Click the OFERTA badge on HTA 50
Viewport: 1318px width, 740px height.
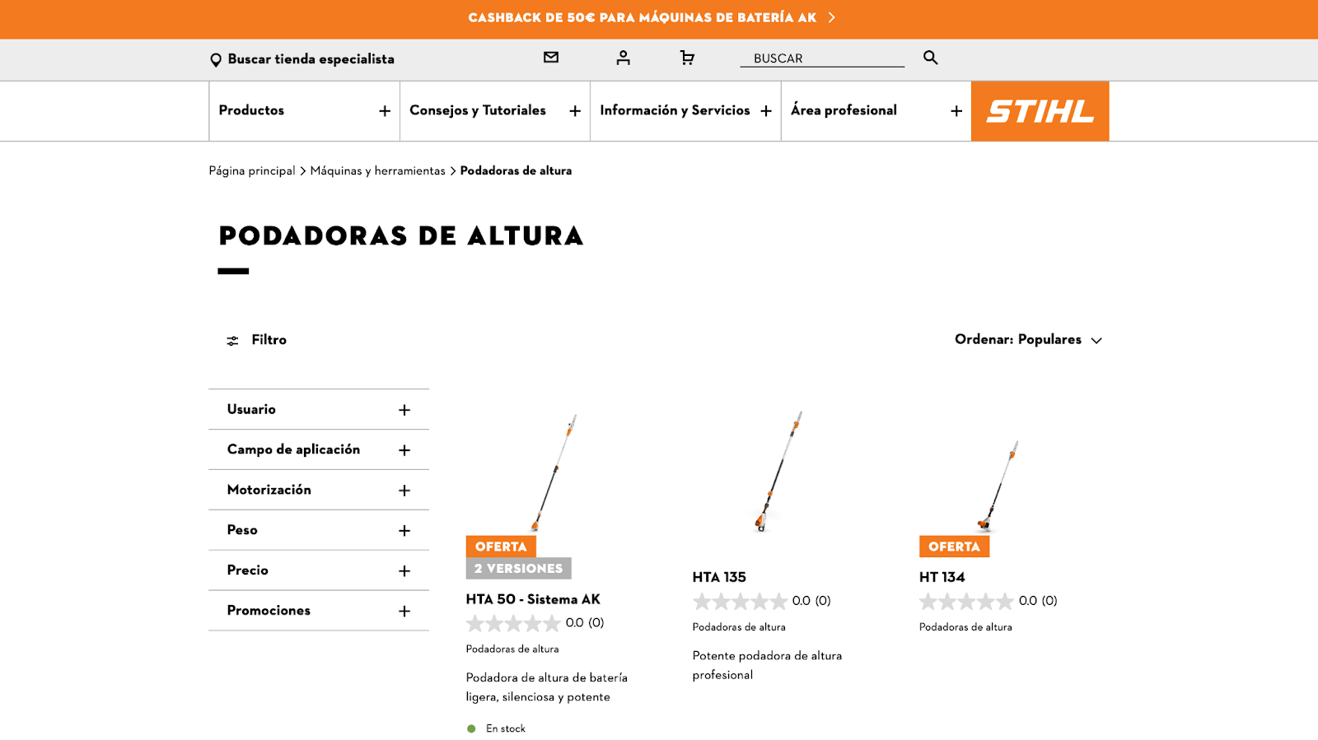click(x=501, y=547)
